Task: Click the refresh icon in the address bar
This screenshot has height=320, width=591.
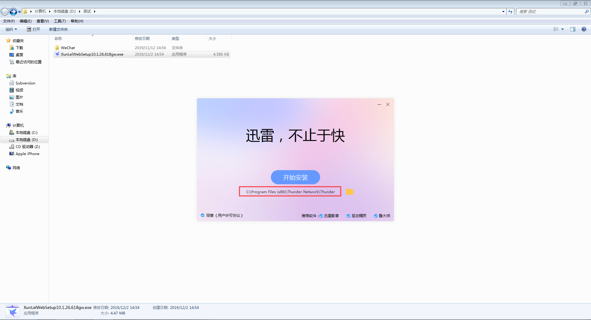Action: pos(510,11)
